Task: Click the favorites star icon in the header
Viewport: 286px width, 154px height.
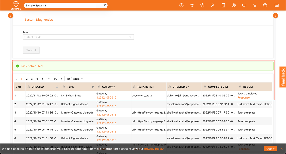Action: coord(192,5)
